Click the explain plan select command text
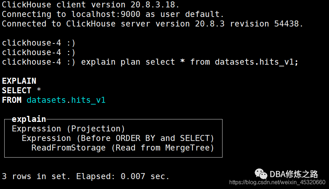The width and height of the screenshot is (329, 189). pos(190,62)
